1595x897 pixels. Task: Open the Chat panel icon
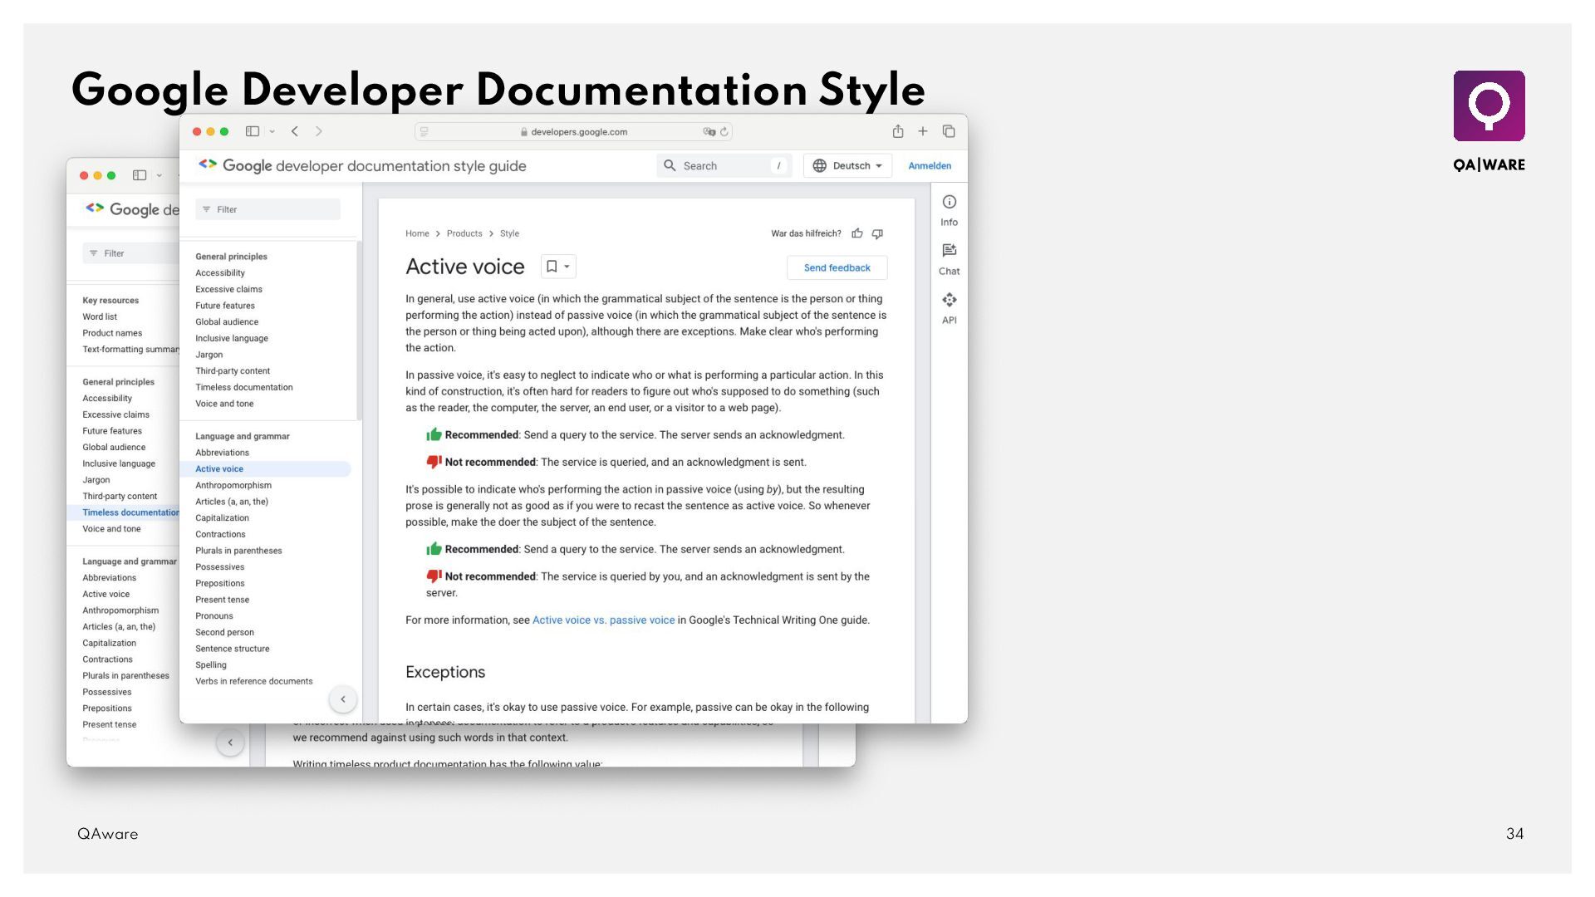tap(949, 251)
